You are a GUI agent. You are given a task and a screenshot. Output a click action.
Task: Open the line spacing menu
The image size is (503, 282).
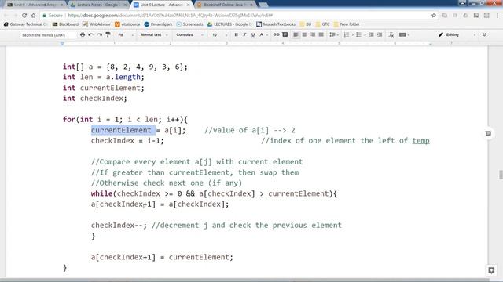(x=332, y=34)
